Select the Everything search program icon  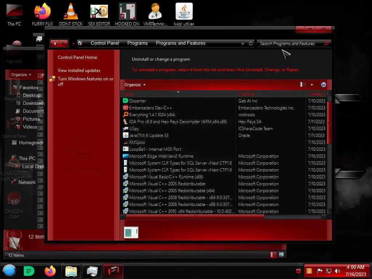pos(125,114)
